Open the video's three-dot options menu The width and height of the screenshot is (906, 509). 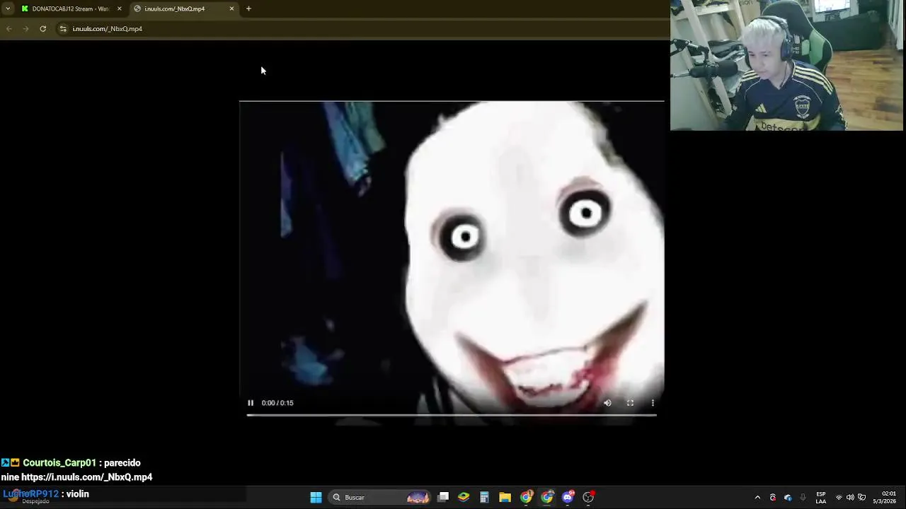click(x=653, y=403)
